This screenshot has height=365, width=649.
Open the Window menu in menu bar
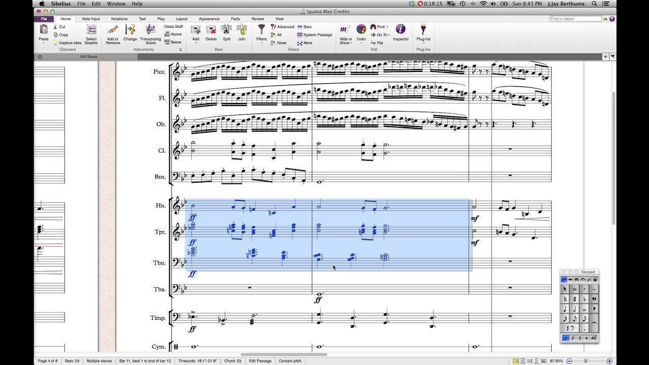116,4
